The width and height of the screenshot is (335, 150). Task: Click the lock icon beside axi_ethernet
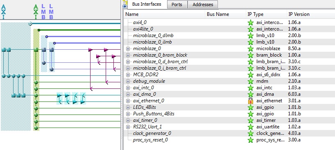tap(251, 101)
